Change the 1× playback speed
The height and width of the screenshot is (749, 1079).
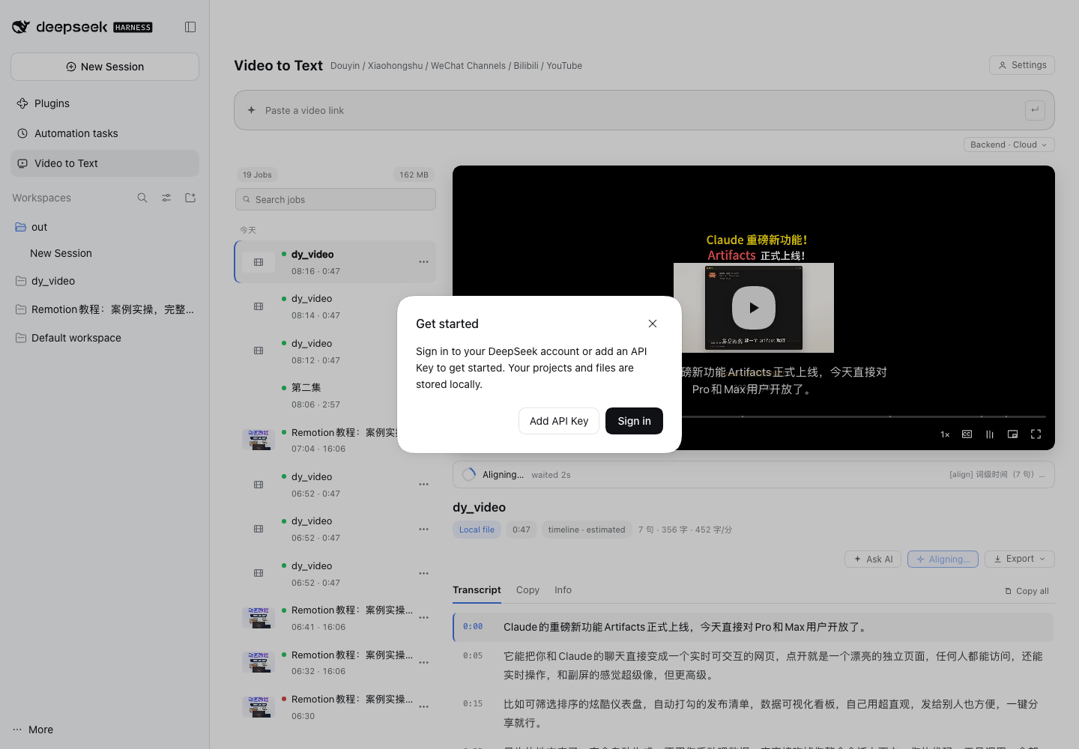pos(945,434)
